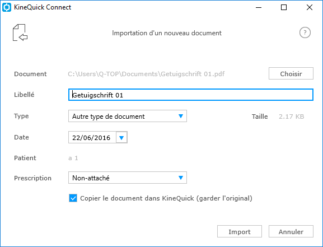Screen dimensions: 323x247
Task: Click the Importation d'un nouveau document heading
Action: click(x=167, y=33)
